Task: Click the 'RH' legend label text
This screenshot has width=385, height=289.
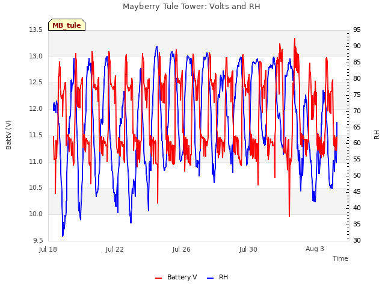Action: (223, 277)
